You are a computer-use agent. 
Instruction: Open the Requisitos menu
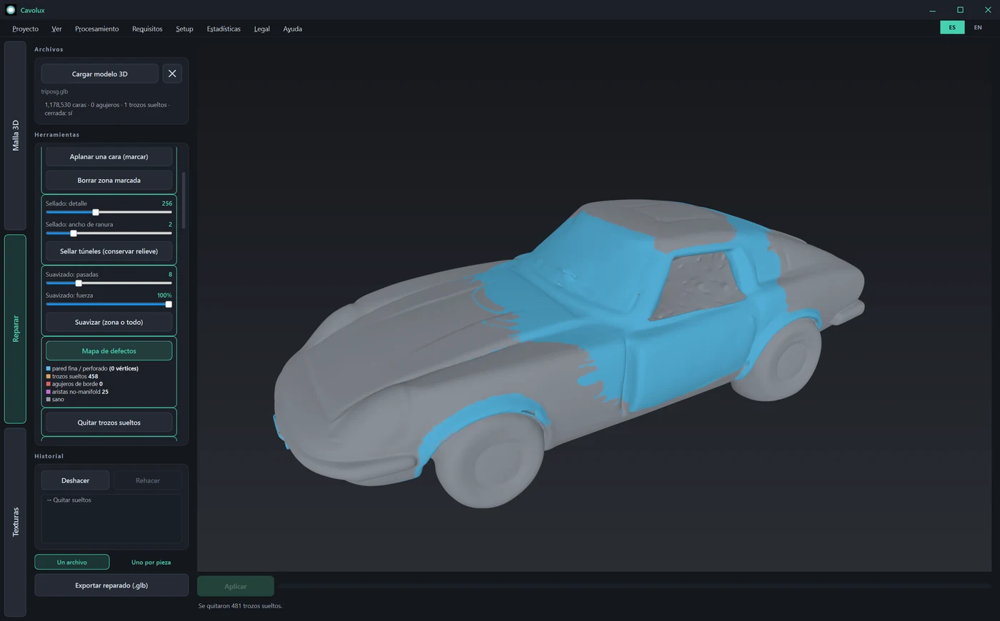[x=147, y=29]
